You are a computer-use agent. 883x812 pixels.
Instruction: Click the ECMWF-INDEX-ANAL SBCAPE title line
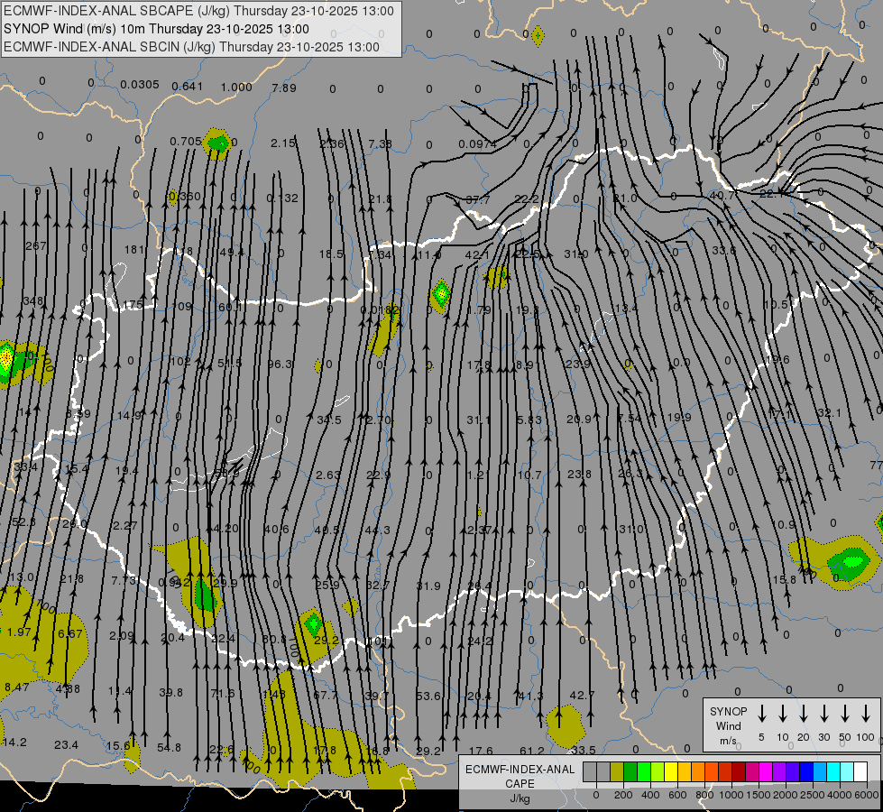(198, 11)
